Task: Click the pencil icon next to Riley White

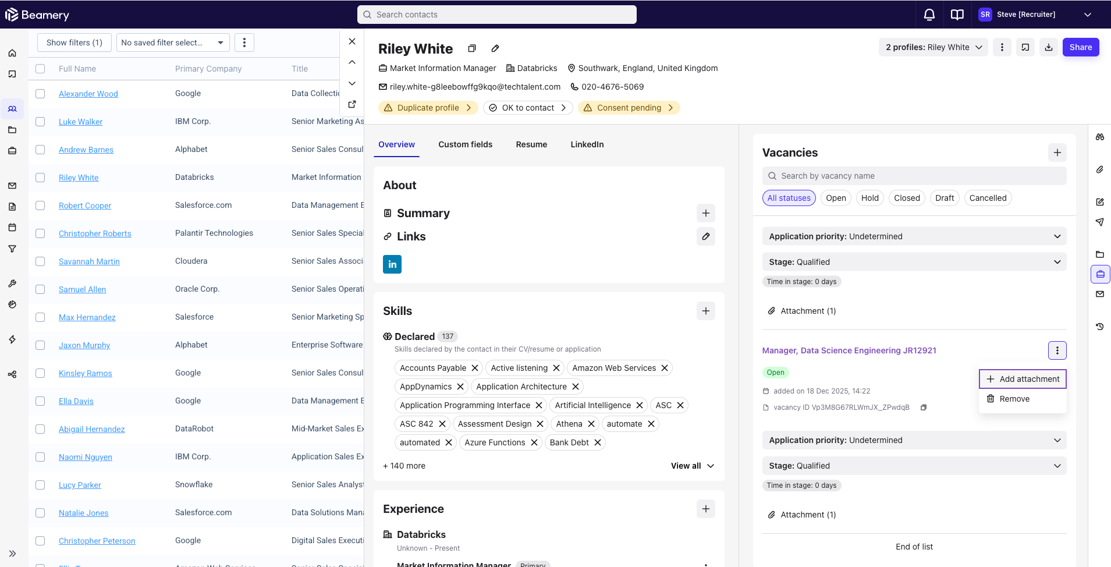Action: coord(495,48)
